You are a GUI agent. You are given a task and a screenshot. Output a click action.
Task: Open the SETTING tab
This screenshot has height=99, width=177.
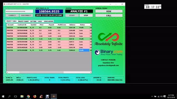tap(33, 21)
